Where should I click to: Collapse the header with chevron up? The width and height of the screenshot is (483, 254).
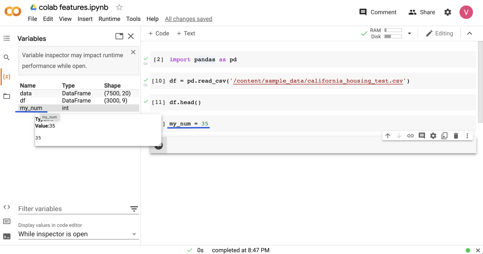coord(470,33)
